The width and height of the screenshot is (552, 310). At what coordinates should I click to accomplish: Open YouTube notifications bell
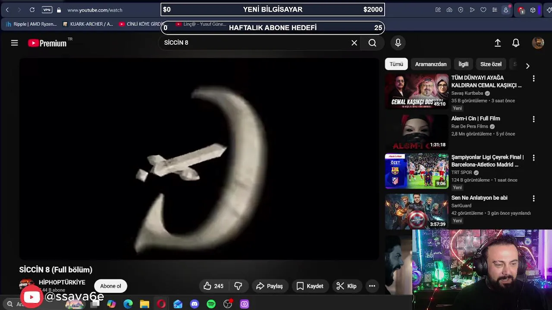point(516,43)
